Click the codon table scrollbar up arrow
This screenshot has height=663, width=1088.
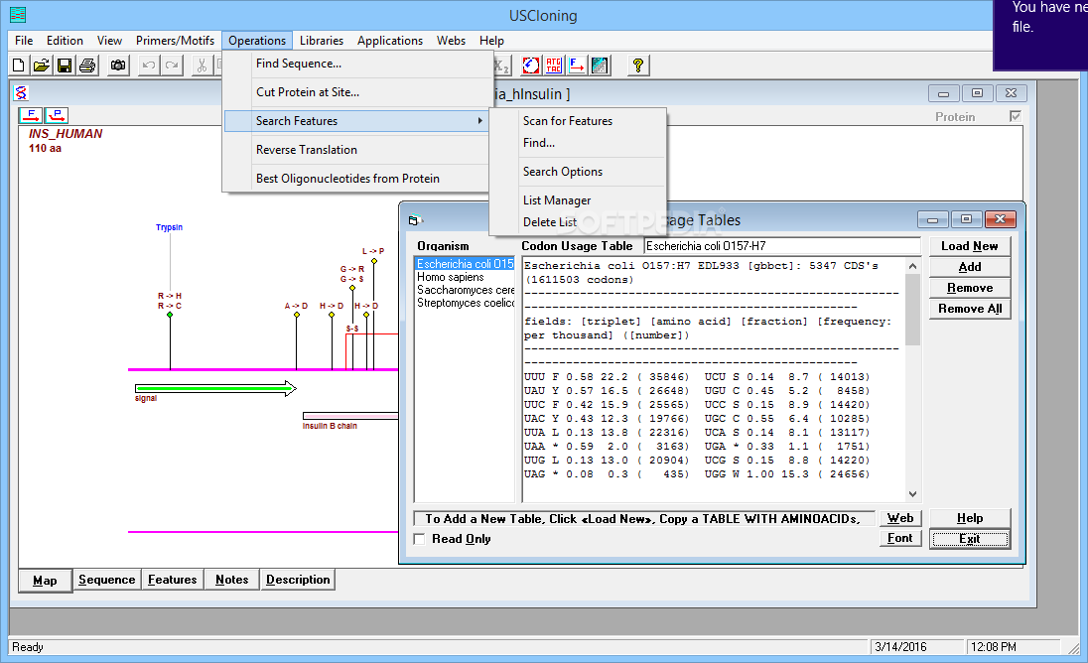click(x=912, y=266)
